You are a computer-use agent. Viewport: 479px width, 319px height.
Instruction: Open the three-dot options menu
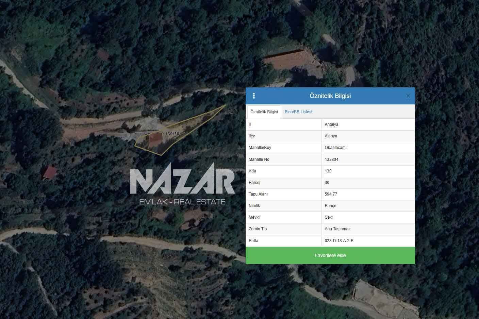click(254, 96)
